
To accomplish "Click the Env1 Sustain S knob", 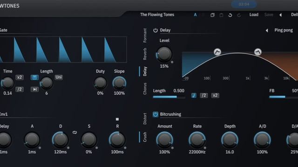I will (x=89, y=140).
